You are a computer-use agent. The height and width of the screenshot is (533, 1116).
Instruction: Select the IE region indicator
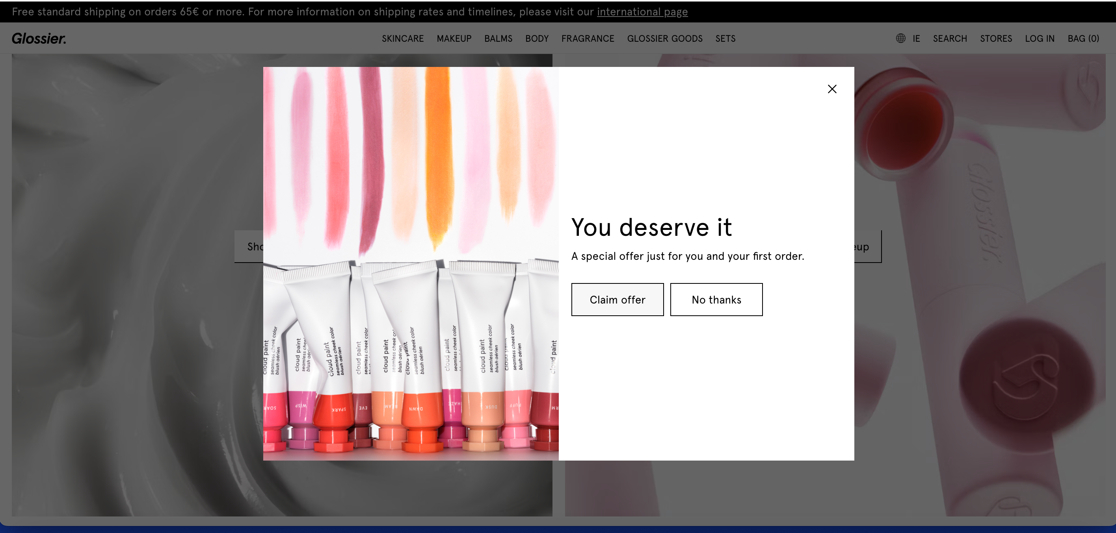pos(916,39)
